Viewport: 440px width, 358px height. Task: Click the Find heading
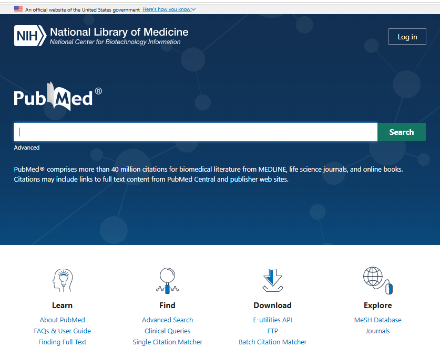pyautogui.click(x=167, y=306)
